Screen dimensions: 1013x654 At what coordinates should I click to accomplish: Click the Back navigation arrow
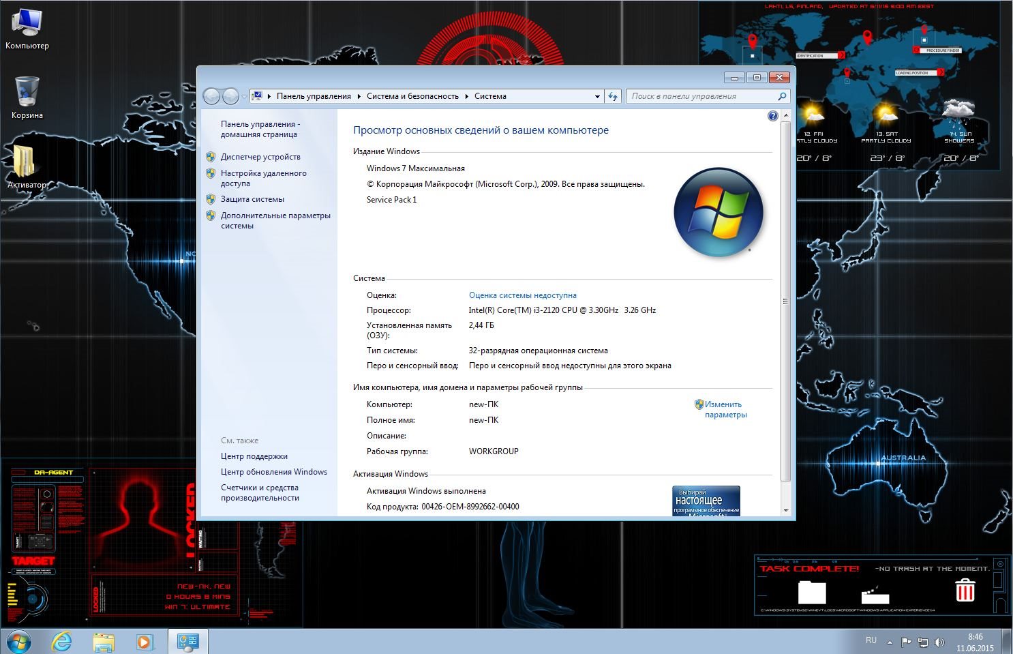(212, 96)
